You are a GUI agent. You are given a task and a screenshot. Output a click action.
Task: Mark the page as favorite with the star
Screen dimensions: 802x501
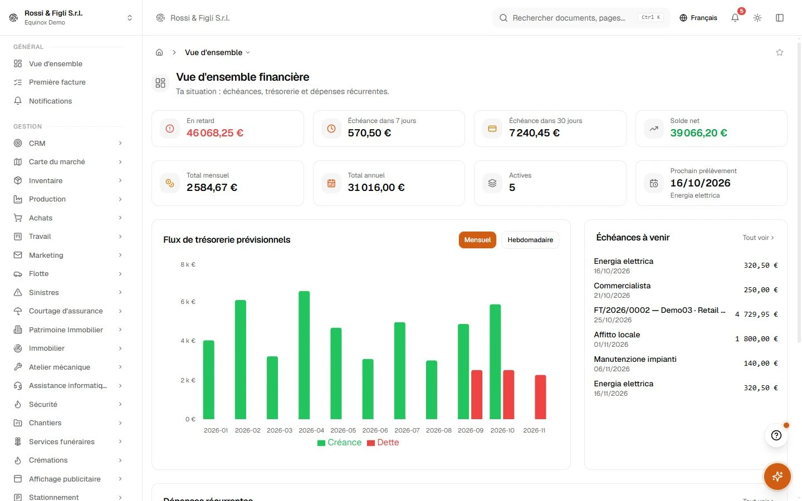point(780,52)
